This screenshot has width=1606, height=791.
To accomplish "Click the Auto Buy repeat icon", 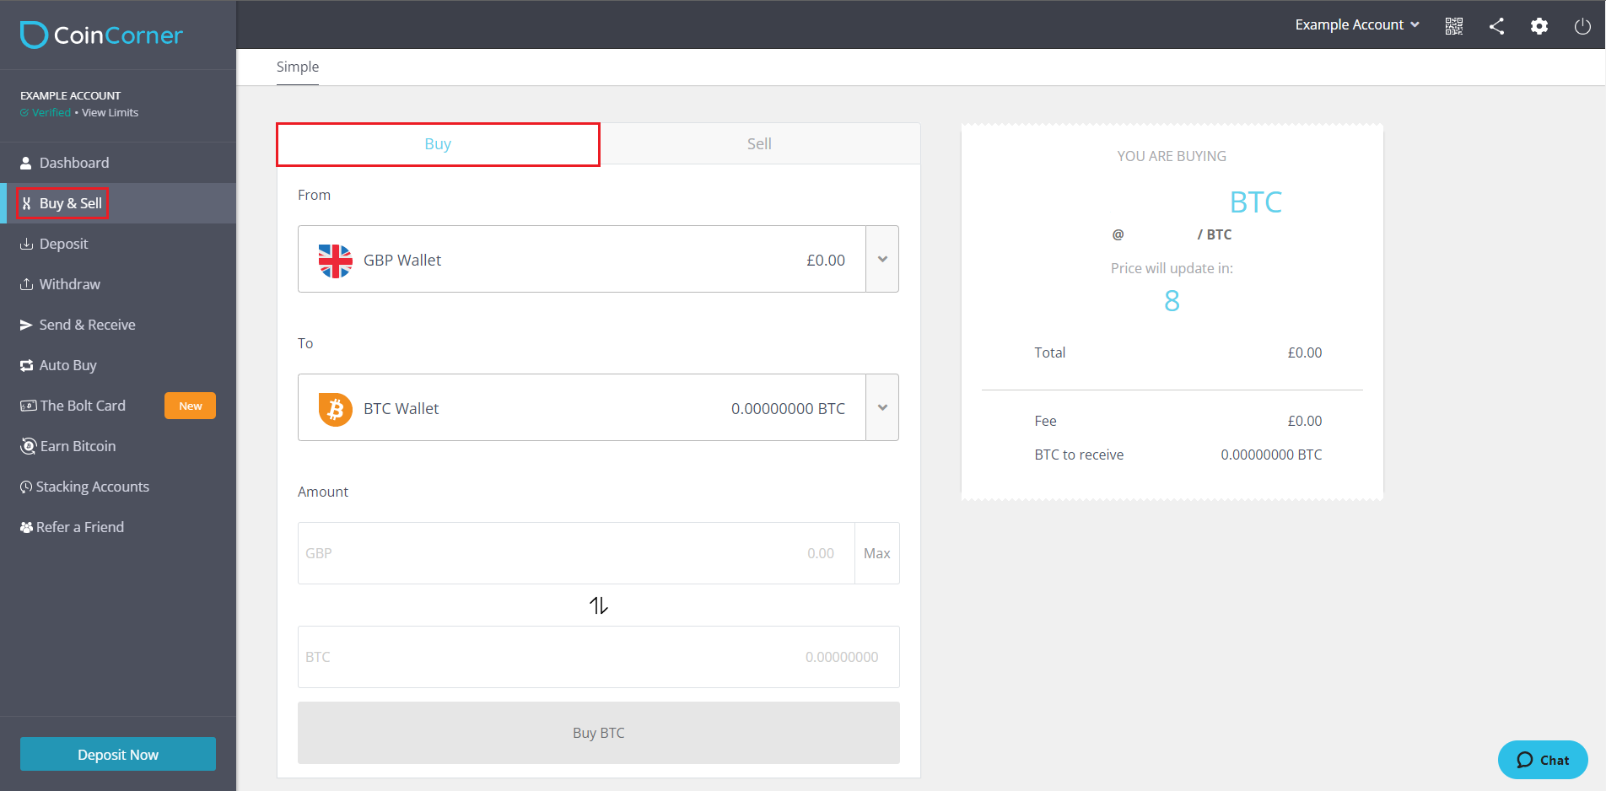I will (x=26, y=365).
